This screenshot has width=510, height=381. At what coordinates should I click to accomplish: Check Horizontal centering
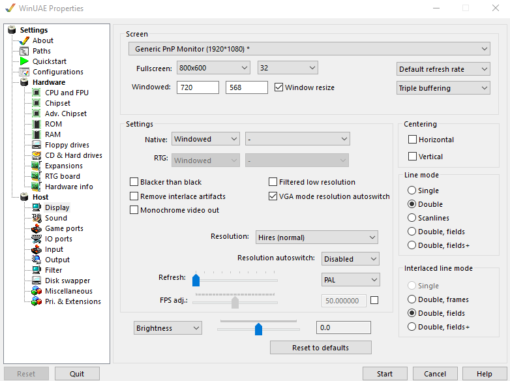click(412, 139)
